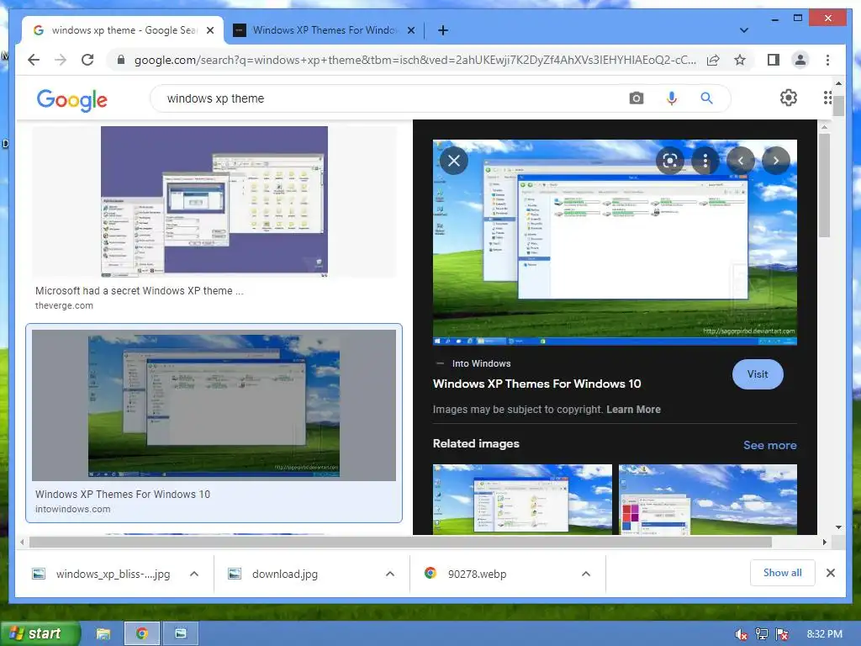Open the first related image thumbnail
The image size is (861, 646).
[522, 500]
